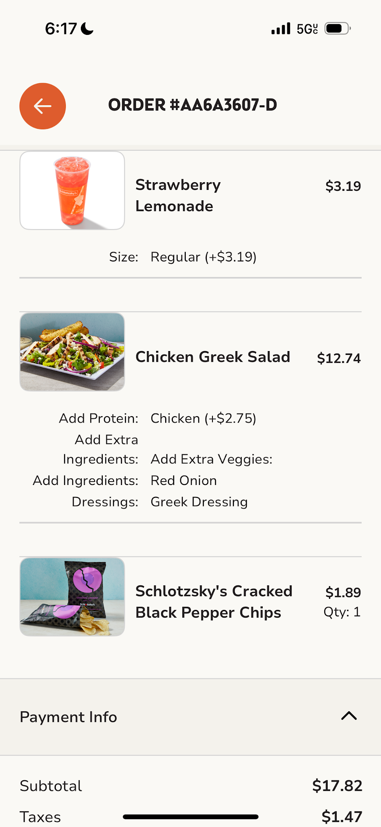Tap the Cracked Black Pepper Chips image
381x827 pixels.
pos(72,597)
